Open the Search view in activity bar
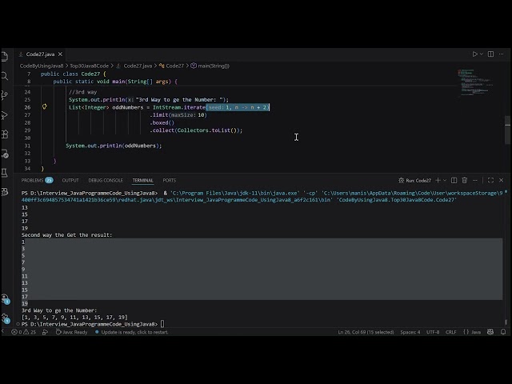This screenshot has width=512, height=384. (5, 76)
